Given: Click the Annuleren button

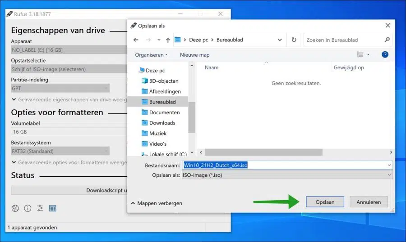Looking at the screenshot, I should click(369, 202).
